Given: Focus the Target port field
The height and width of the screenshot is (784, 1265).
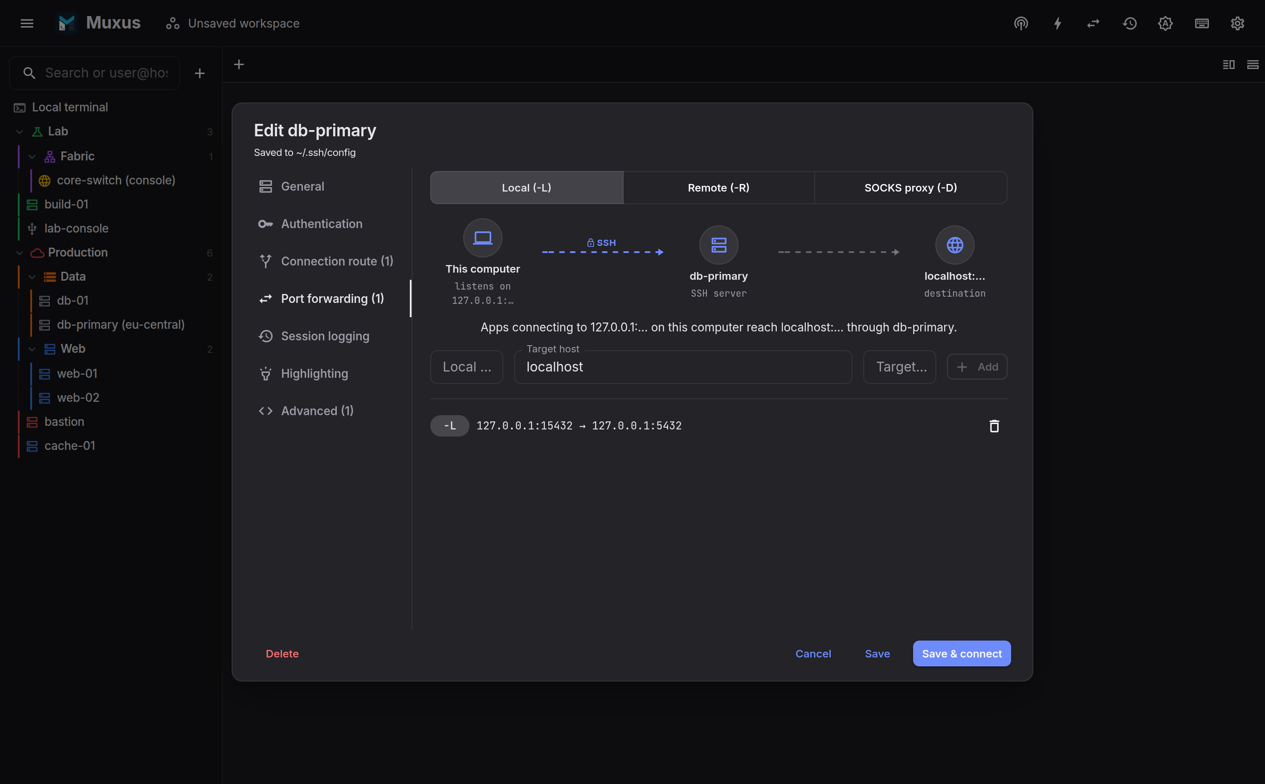Looking at the screenshot, I should tap(899, 367).
